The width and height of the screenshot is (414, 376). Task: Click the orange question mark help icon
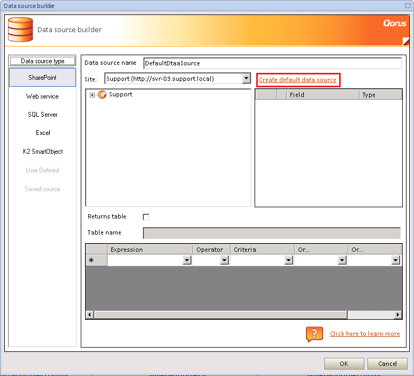314,334
